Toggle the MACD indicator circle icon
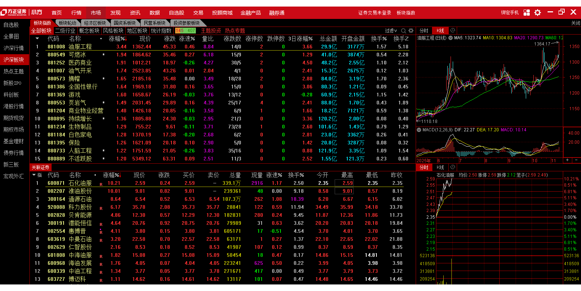 (x=419, y=130)
